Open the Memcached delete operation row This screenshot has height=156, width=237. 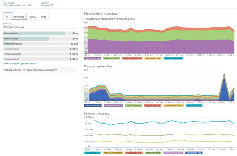[x=41, y=54]
